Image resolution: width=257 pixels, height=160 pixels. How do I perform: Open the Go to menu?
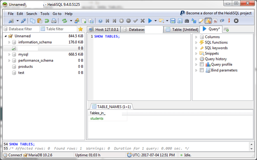(57, 14)
